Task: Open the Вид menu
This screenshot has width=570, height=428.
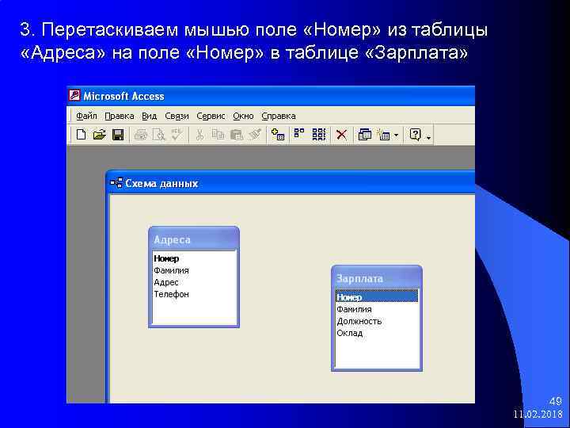Action: pyautogui.click(x=149, y=116)
